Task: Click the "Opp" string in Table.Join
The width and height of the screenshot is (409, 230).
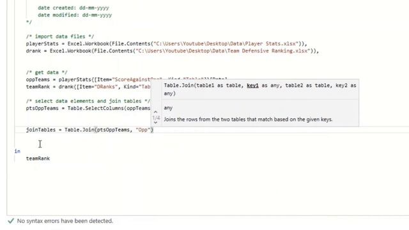Action: pos(143,130)
